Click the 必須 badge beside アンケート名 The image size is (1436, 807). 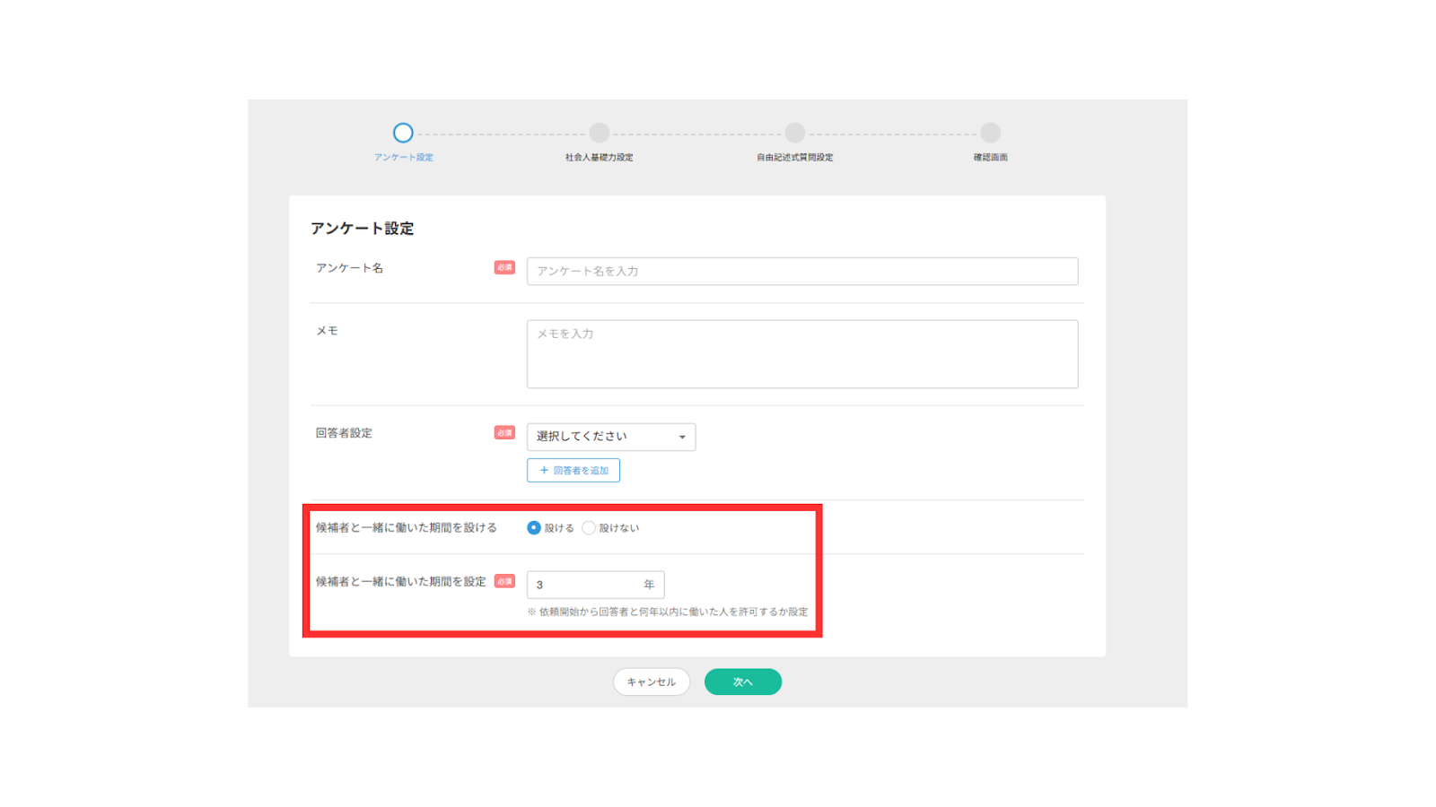tap(504, 267)
